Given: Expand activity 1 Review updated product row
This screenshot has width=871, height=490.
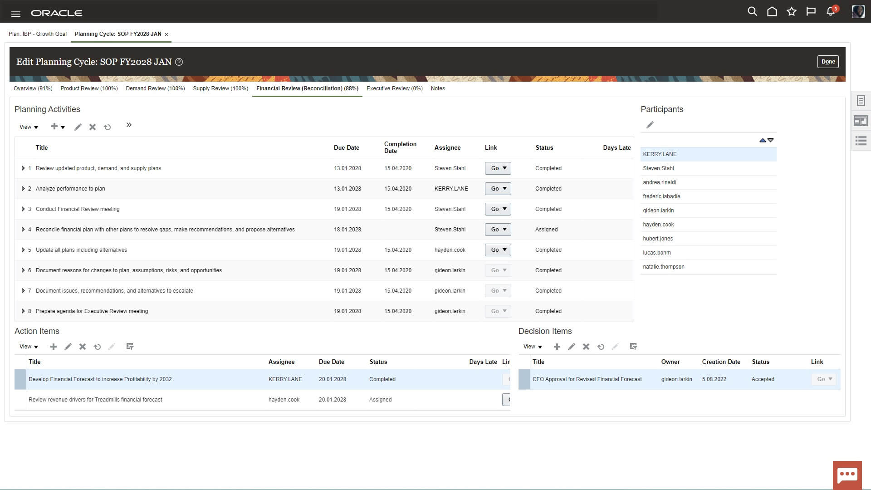Looking at the screenshot, I should [x=23, y=168].
